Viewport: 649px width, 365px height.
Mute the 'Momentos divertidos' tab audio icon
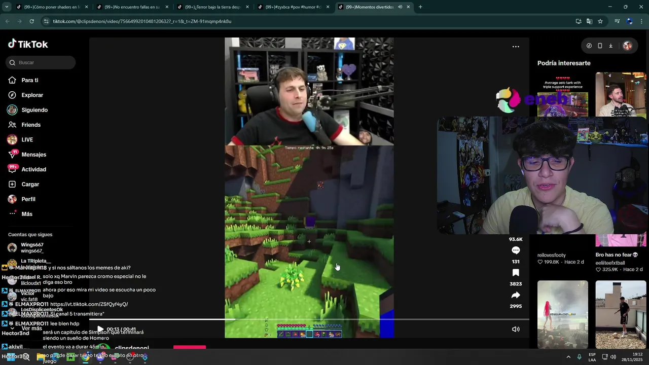(x=400, y=7)
